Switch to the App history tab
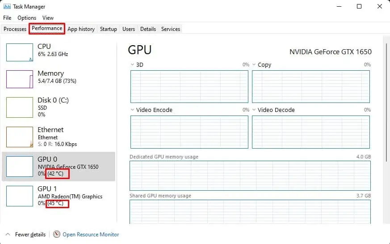390x244 pixels. pos(81,29)
